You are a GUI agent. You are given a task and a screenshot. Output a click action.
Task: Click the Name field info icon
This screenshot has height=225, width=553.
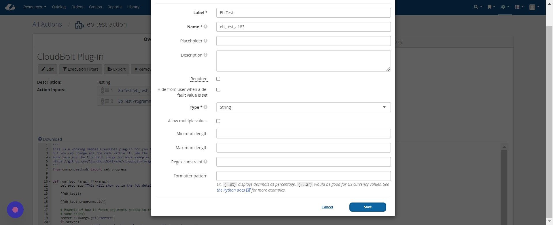(x=205, y=27)
